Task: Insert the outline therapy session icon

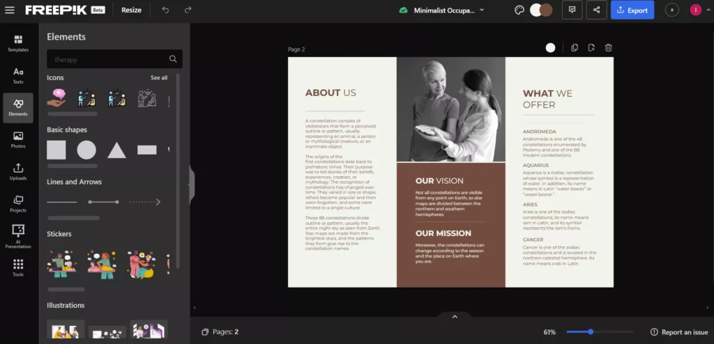Action: tap(147, 97)
